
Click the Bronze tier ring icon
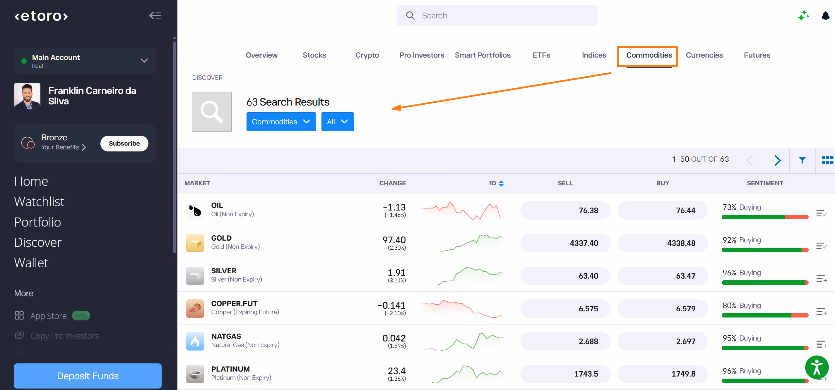pos(28,142)
